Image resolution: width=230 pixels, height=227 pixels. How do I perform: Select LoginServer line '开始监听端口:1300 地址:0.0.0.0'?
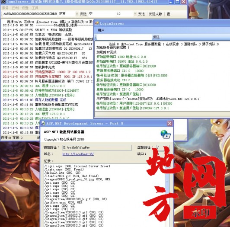pos(121,57)
